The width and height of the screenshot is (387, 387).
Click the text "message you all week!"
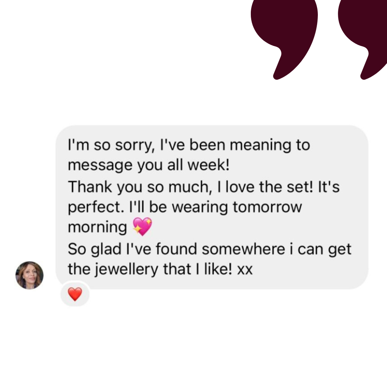(148, 166)
